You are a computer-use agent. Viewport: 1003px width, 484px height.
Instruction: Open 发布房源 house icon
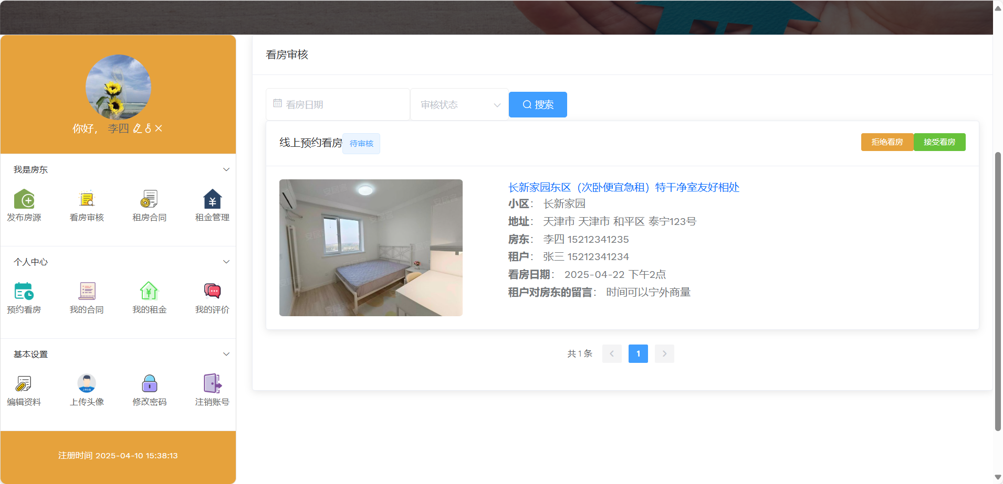[x=24, y=199]
